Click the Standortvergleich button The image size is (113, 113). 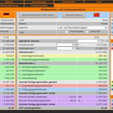pos(74,15)
